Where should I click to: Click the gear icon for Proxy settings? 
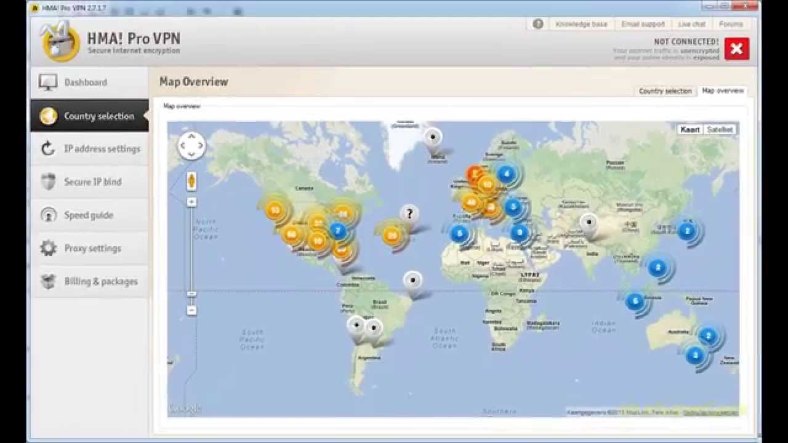(x=48, y=249)
